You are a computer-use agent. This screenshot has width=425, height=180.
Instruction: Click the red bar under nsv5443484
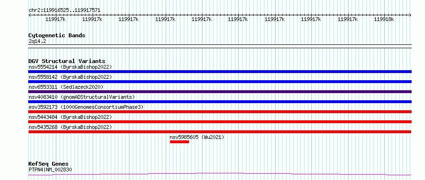tap(220, 122)
